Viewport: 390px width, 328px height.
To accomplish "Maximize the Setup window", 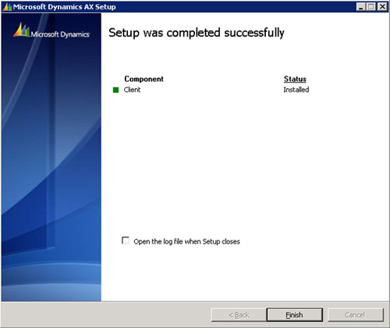I will point(371,7).
